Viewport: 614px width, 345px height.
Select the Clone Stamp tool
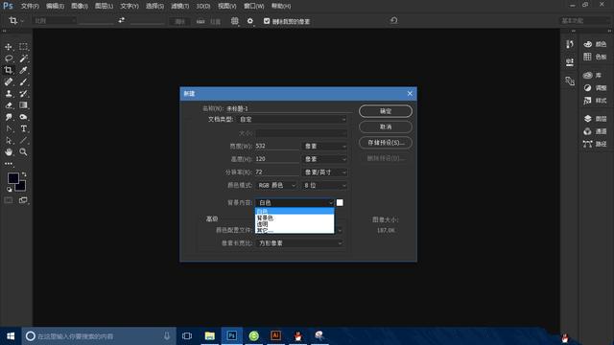pyautogui.click(x=9, y=94)
